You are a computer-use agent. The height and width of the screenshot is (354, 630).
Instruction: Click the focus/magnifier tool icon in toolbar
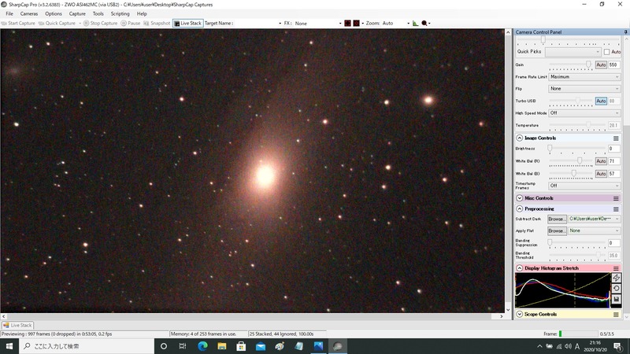coord(424,24)
